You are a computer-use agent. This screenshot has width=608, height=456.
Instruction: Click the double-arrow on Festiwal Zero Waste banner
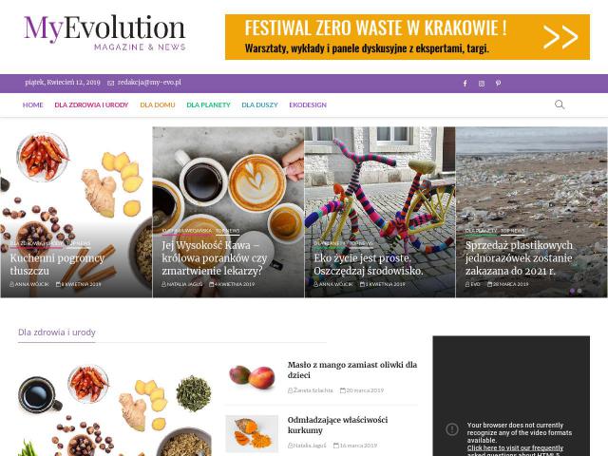[560, 37]
